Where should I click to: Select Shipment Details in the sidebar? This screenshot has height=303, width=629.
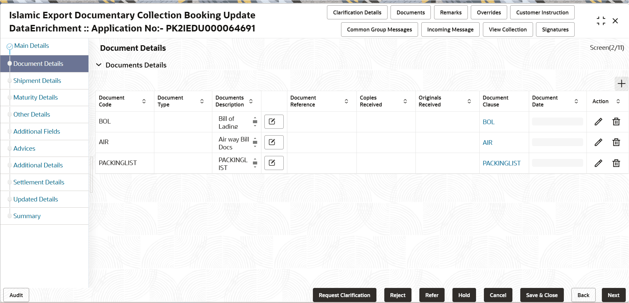37,81
